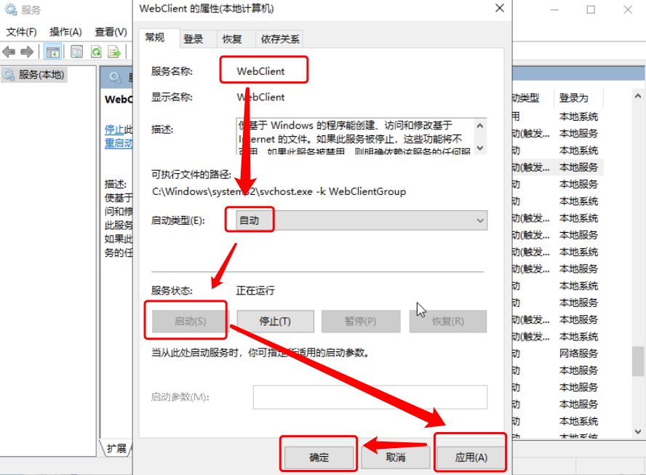Minimize the Services window
The width and height of the screenshot is (646, 475).
[x=554, y=9]
